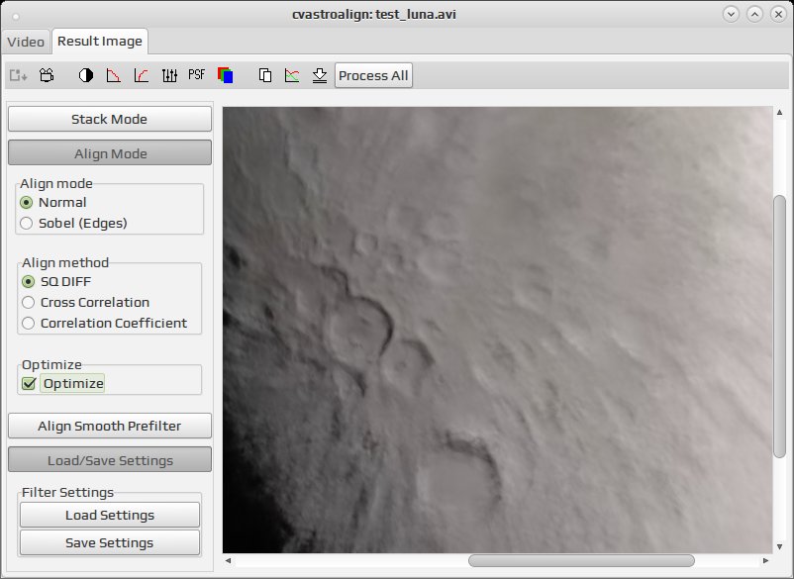Screen dimensions: 794x579
Task: Click the download arrow save icon
Action: pyautogui.click(x=320, y=75)
